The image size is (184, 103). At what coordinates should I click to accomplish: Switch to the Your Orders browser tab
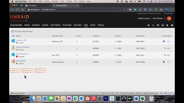38,5
